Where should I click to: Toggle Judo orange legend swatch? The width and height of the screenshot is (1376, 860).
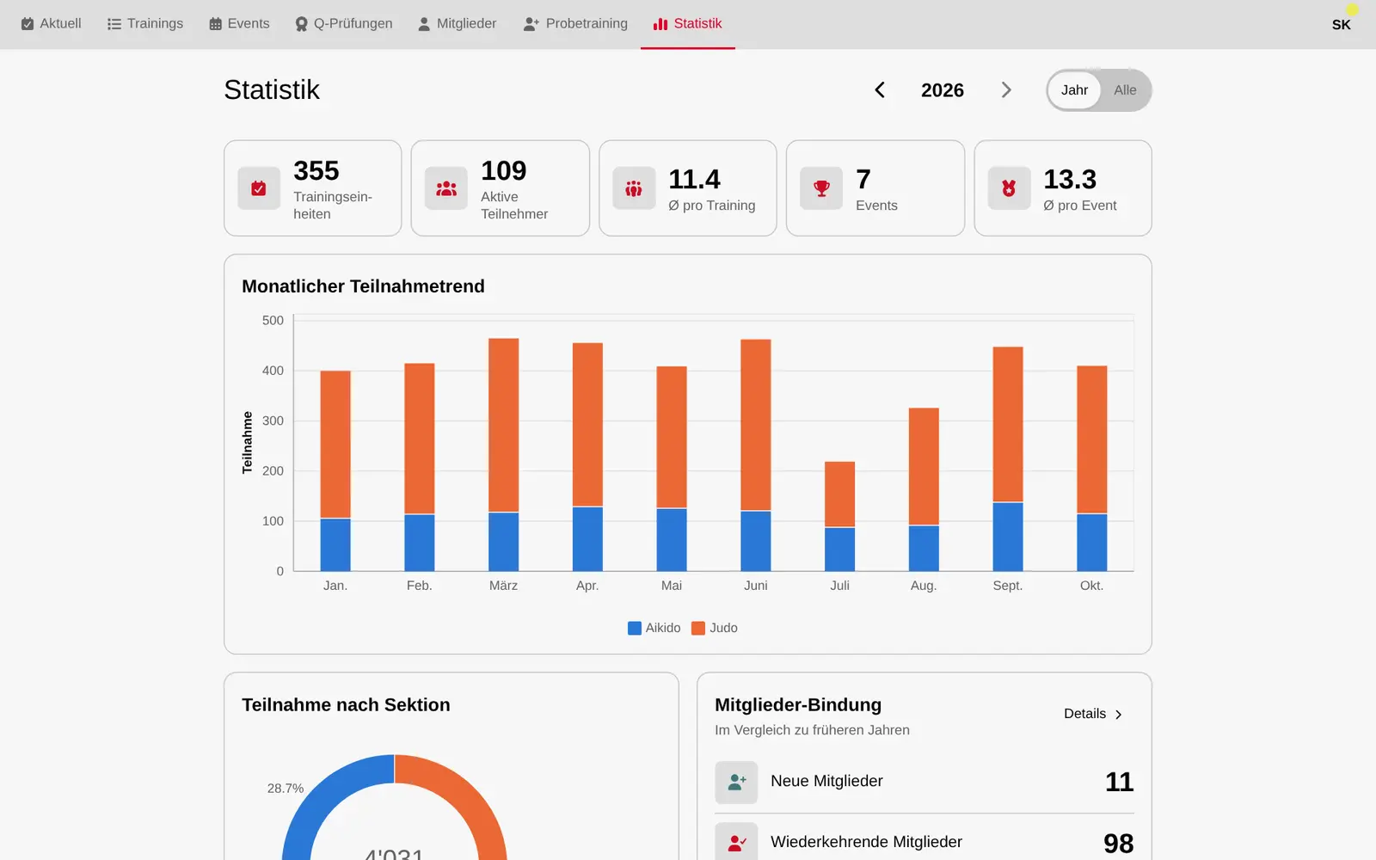[x=698, y=628]
